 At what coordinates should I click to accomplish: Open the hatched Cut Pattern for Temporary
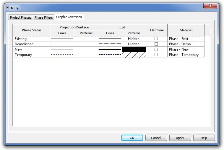point(134,55)
